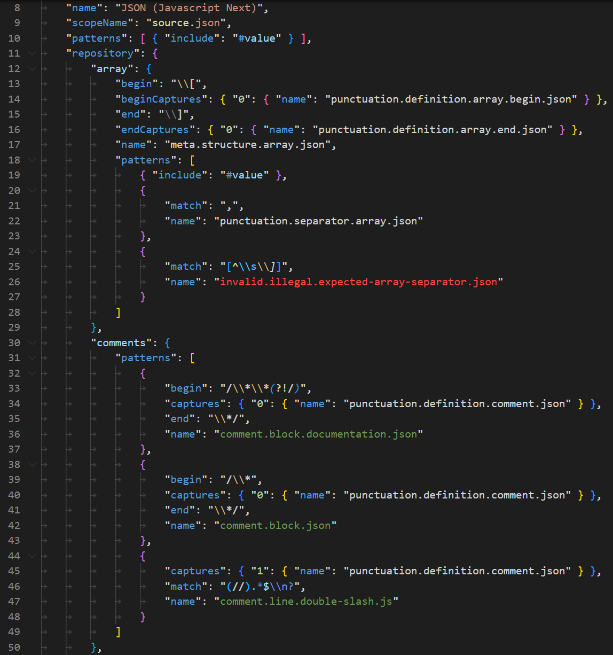613x655 pixels.
Task: Collapse the object starting at line 24
Action: pos(32,251)
